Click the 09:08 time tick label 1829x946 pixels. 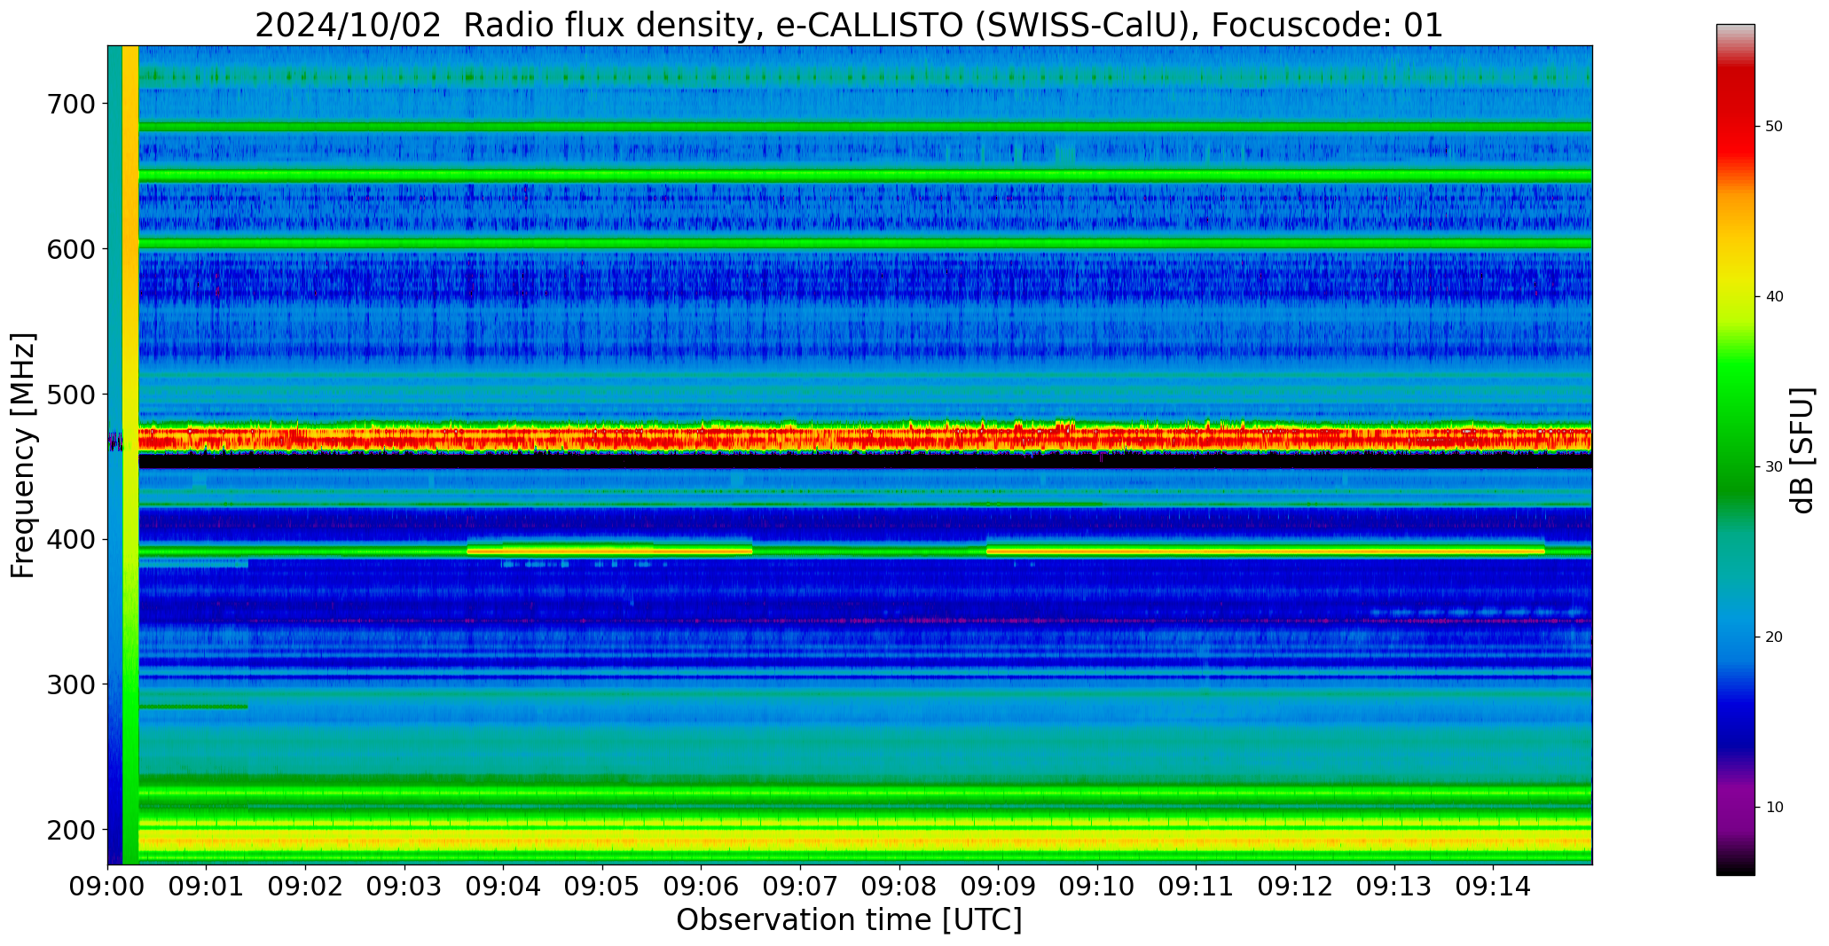pyautogui.click(x=899, y=887)
